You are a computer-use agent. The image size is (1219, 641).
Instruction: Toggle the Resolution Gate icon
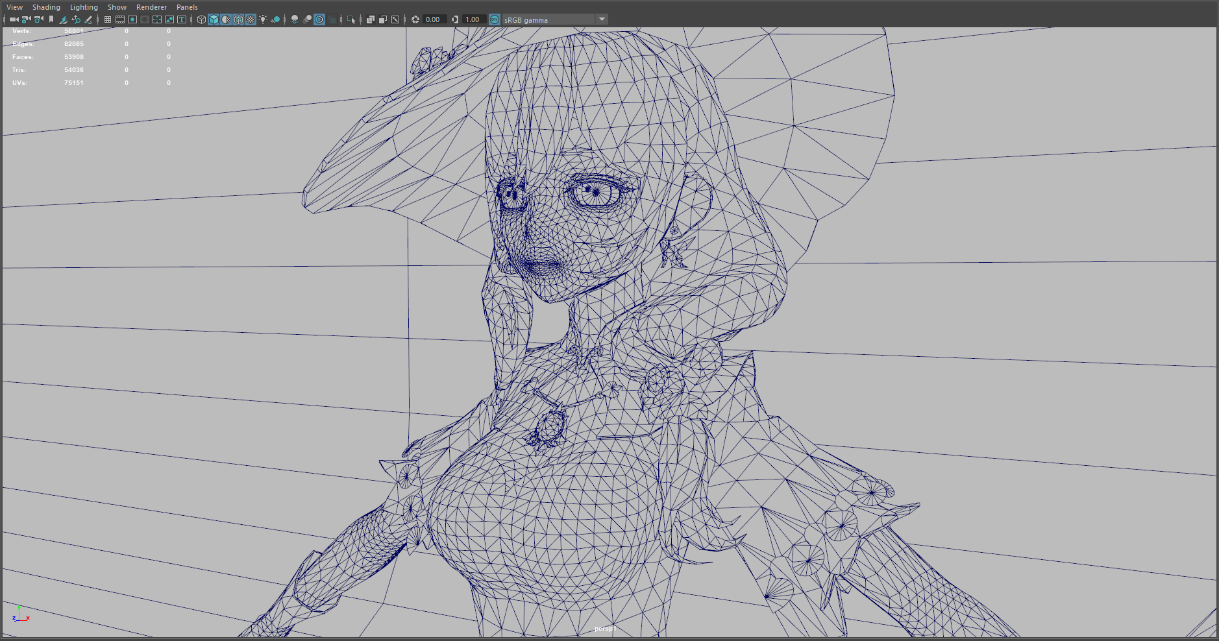[x=132, y=19]
